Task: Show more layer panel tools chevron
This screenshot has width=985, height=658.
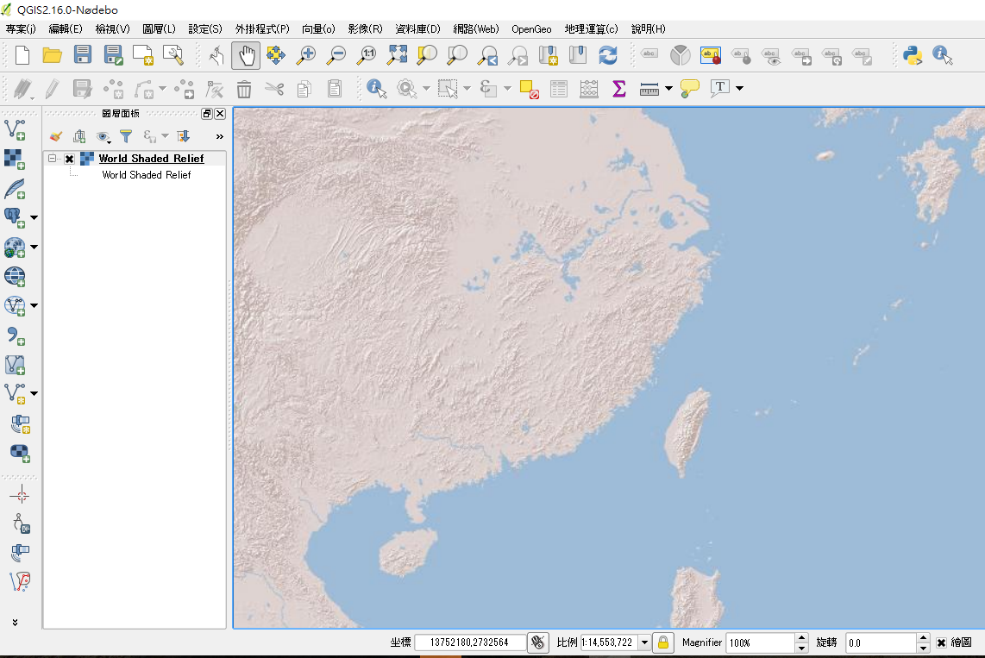Action: click(x=219, y=136)
